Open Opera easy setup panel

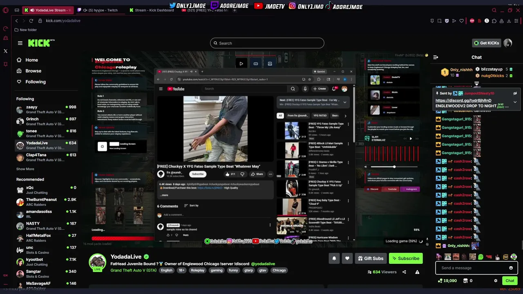click(x=516, y=21)
